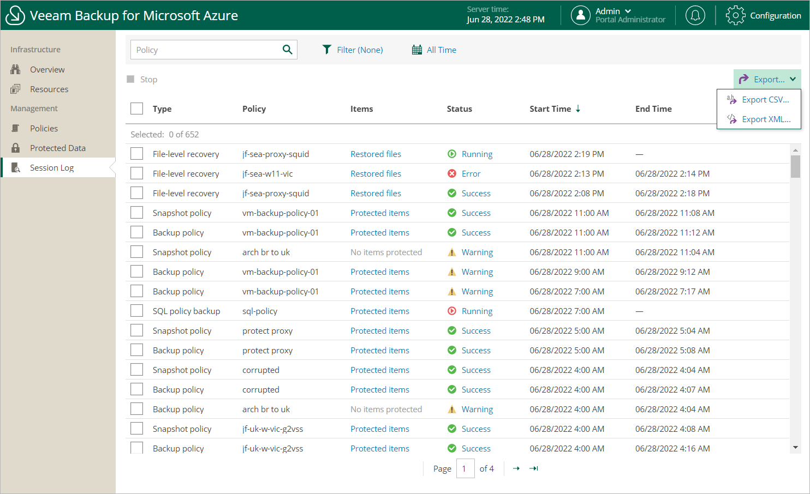This screenshot has height=494, width=810.
Task: Choose Export CSV from menu
Action: [x=765, y=100]
